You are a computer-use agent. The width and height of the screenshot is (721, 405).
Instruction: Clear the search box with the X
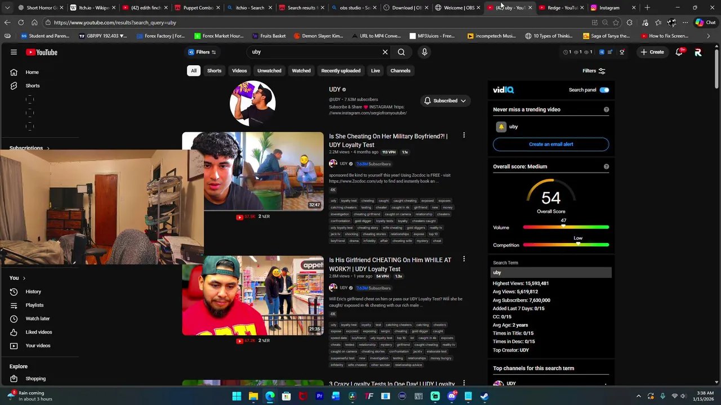[385, 52]
